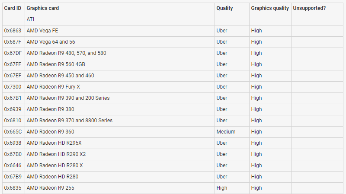Click AMD Radeon R9 480, 570, and 580
Screen dimensions: 346x194
66,53
